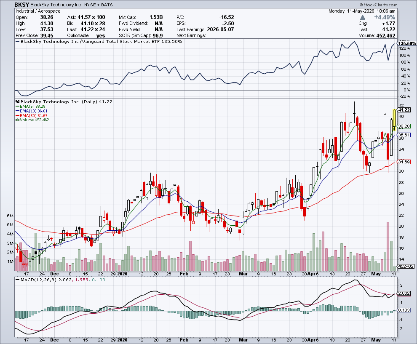
Task: Click the red 31.69 EMA axis tag
Action: pos(404,162)
